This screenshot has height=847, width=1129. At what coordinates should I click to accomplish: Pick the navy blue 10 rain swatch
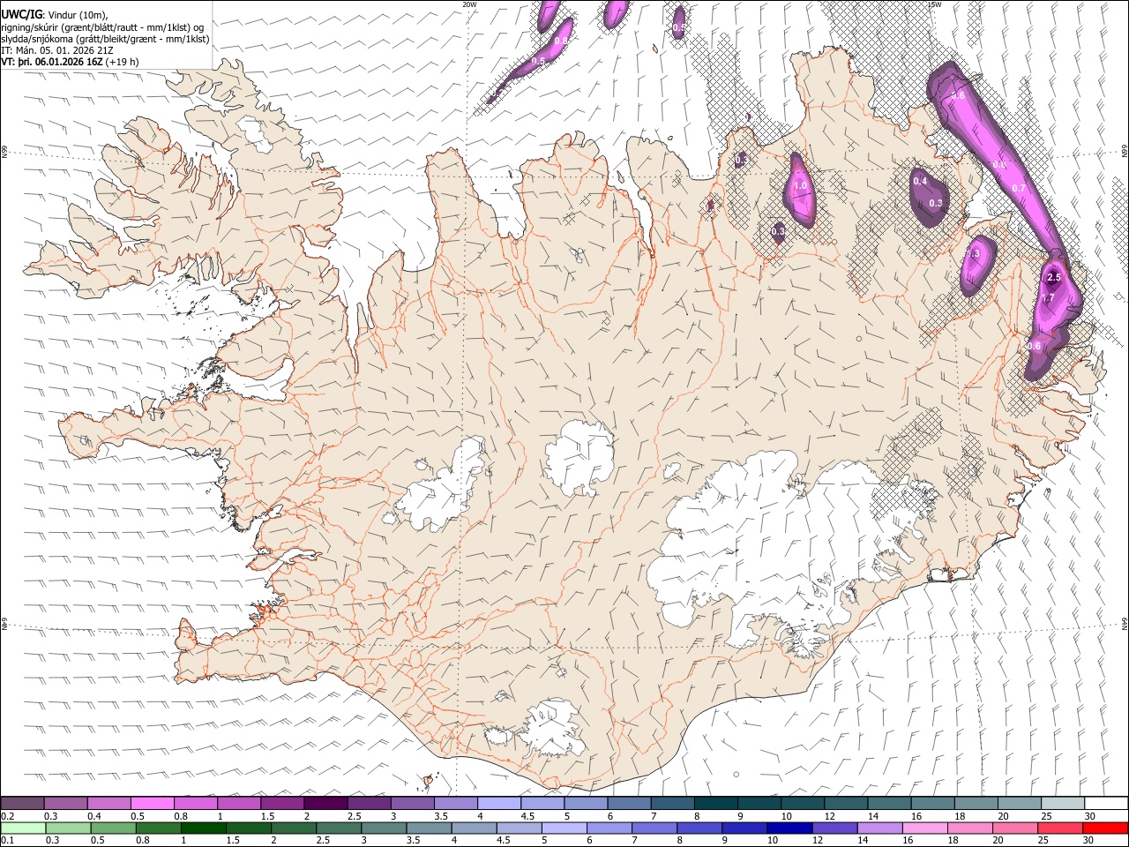click(789, 828)
